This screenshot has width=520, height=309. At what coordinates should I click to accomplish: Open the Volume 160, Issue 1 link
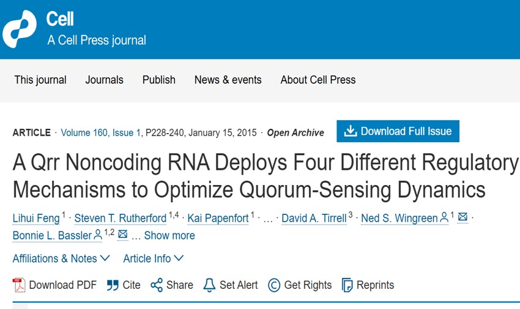(x=100, y=133)
